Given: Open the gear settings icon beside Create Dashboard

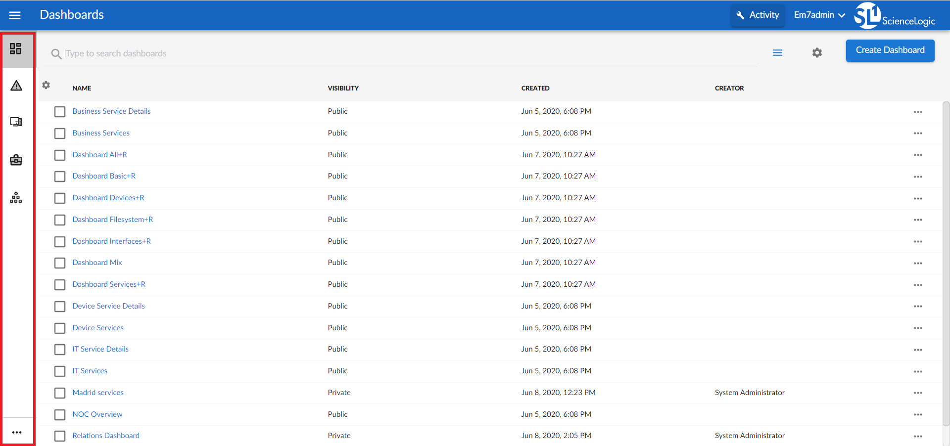Looking at the screenshot, I should pos(817,52).
